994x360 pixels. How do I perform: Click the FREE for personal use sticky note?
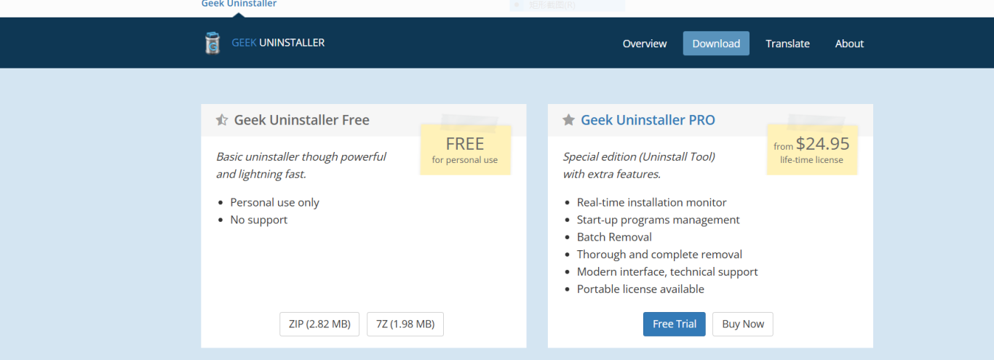coord(465,150)
